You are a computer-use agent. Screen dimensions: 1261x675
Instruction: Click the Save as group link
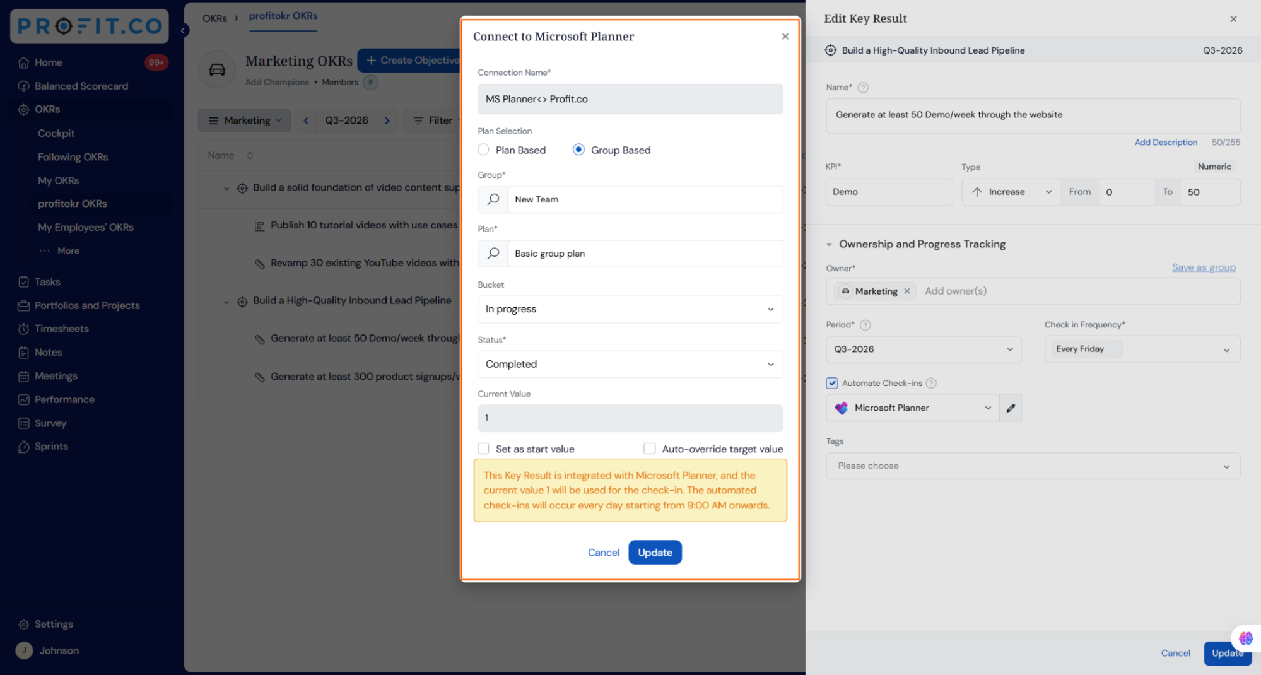click(x=1204, y=267)
